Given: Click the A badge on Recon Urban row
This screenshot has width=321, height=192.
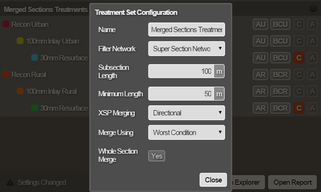Looking at the screenshot, I should 312,24.
